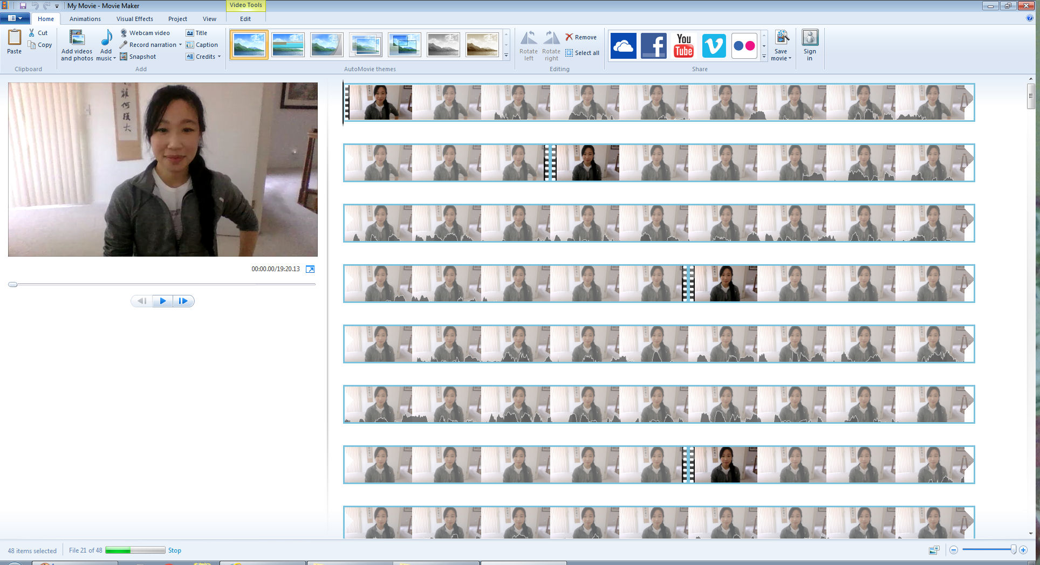Click the OneDrive cloud share icon
Viewport: 1040px width, 565px height.
(x=623, y=45)
